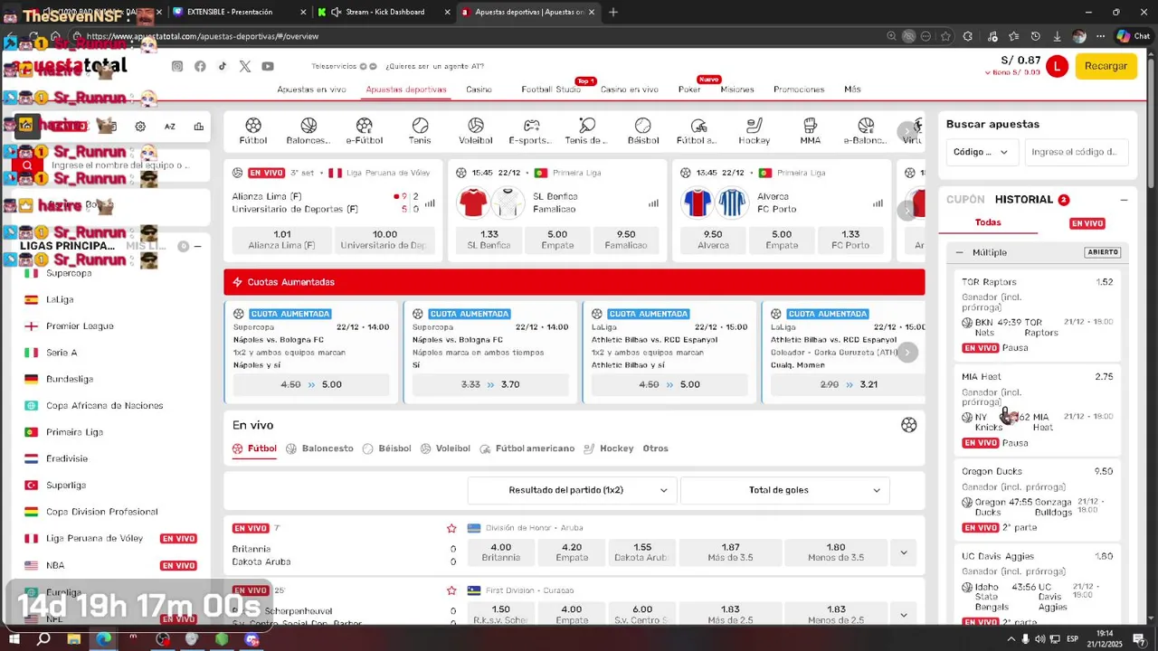The width and height of the screenshot is (1158, 651).
Task: Advance Cuotas Aumentadas carousel right arrow
Action: (x=907, y=353)
